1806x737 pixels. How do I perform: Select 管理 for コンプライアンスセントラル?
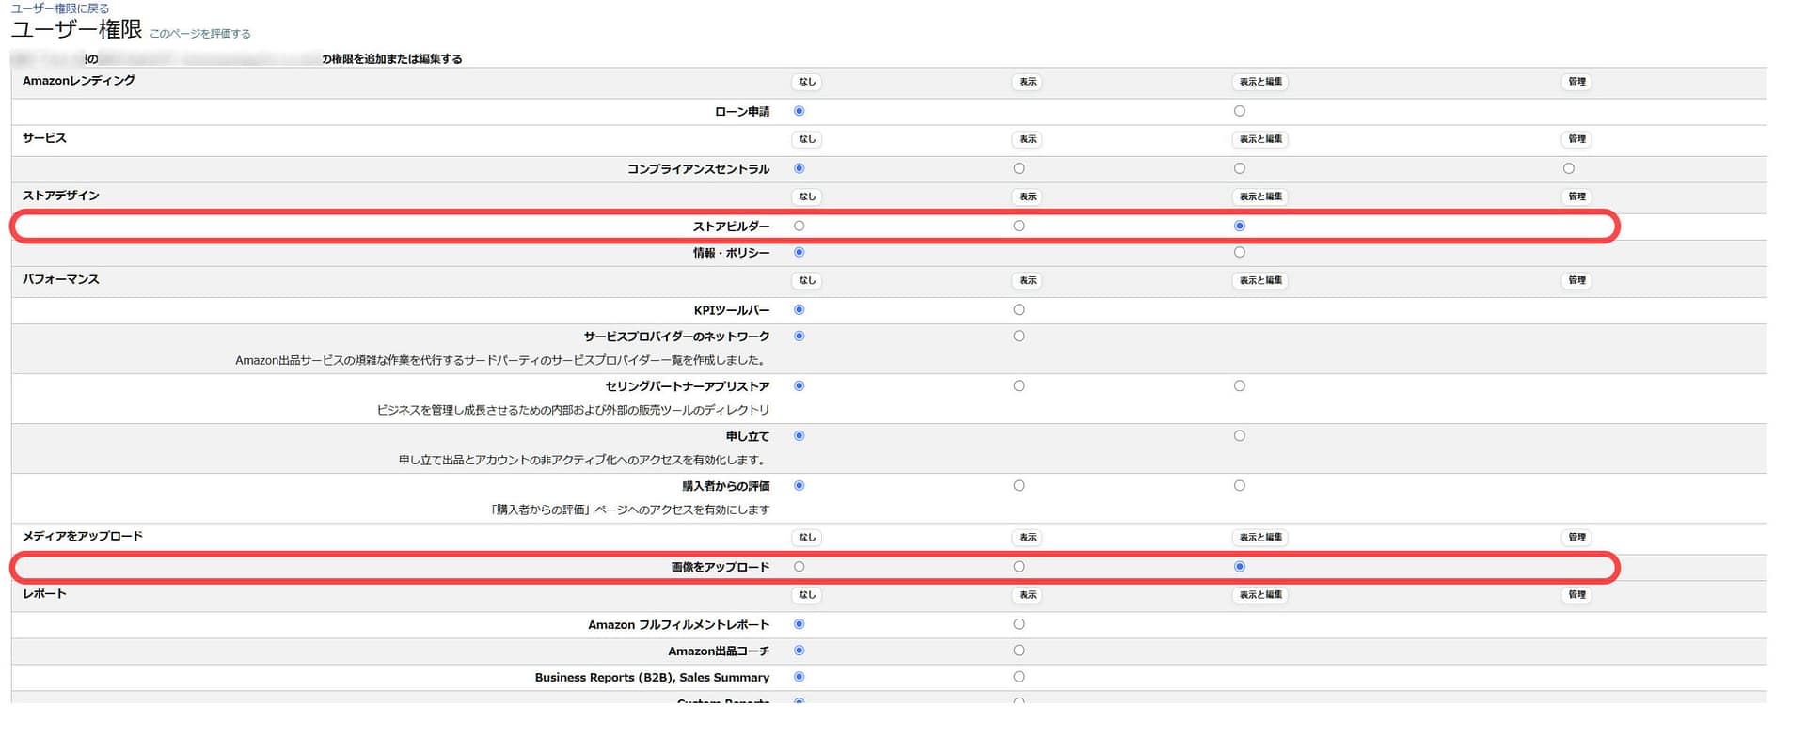coord(1568,169)
